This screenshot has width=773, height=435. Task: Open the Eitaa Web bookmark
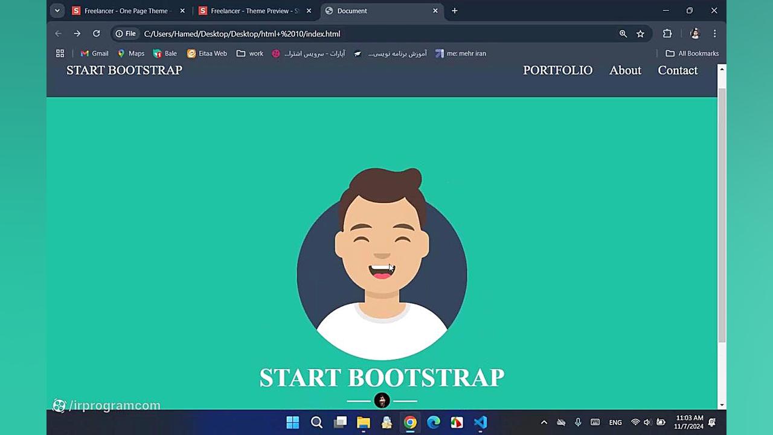point(207,53)
